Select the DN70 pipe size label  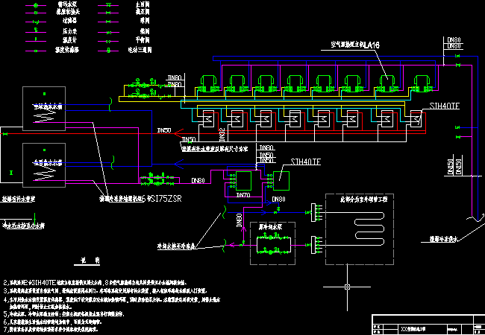[x=242, y=196]
